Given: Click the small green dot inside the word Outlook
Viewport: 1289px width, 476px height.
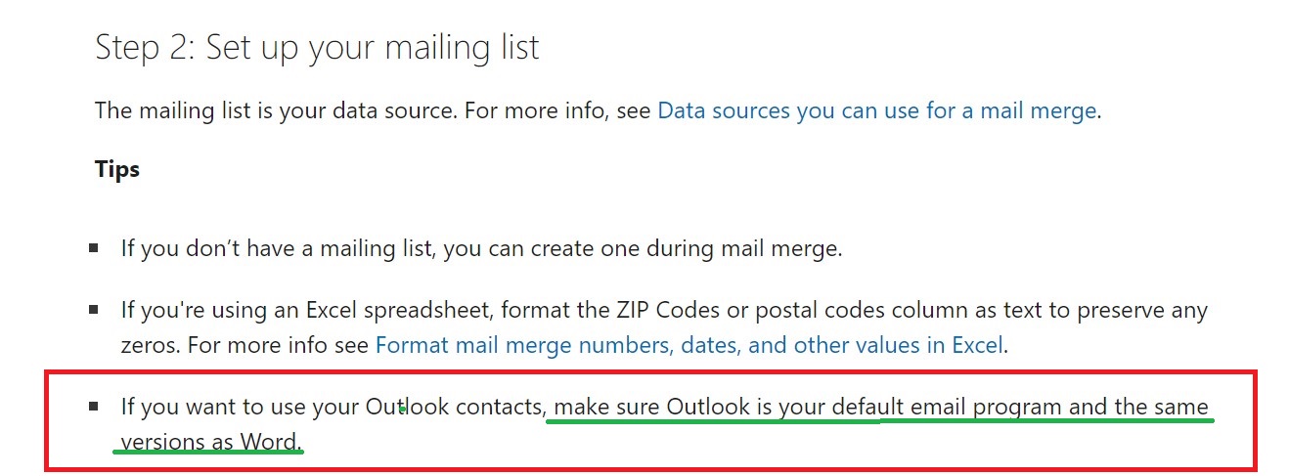Looking at the screenshot, I should coord(403,411).
